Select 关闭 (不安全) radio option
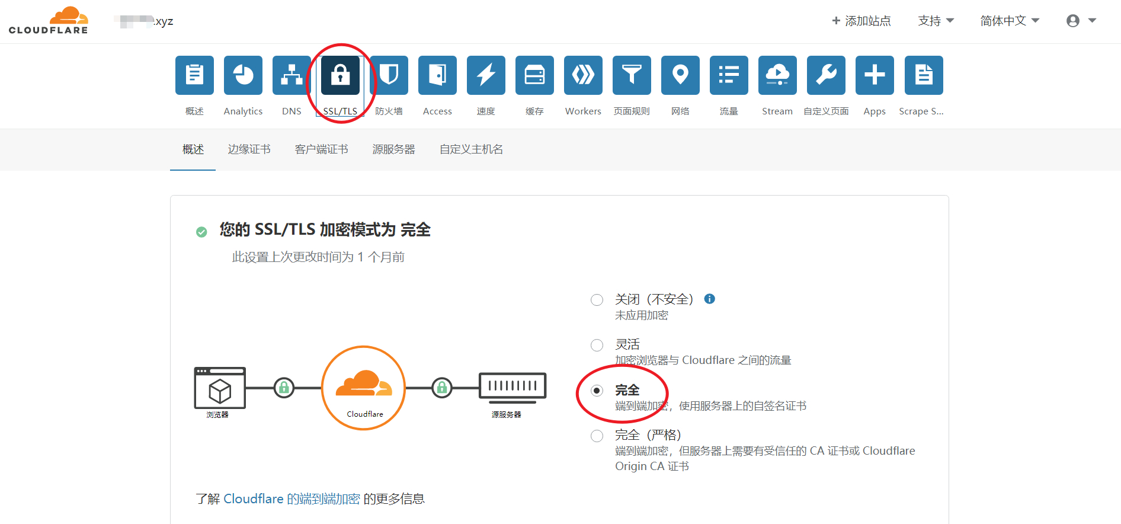This screenshot has width=1121, height=524. [597, 300]
